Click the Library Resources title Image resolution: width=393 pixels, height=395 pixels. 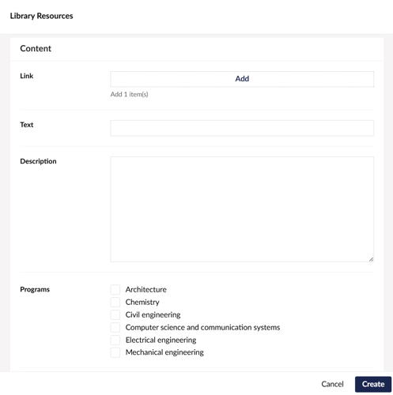(x=41, y=16)
